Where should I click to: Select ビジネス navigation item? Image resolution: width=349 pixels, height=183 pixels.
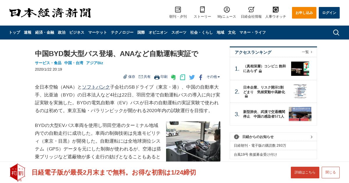(77, 33)
